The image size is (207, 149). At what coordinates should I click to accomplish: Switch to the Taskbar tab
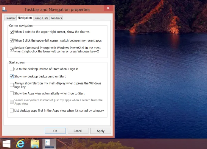10,18
